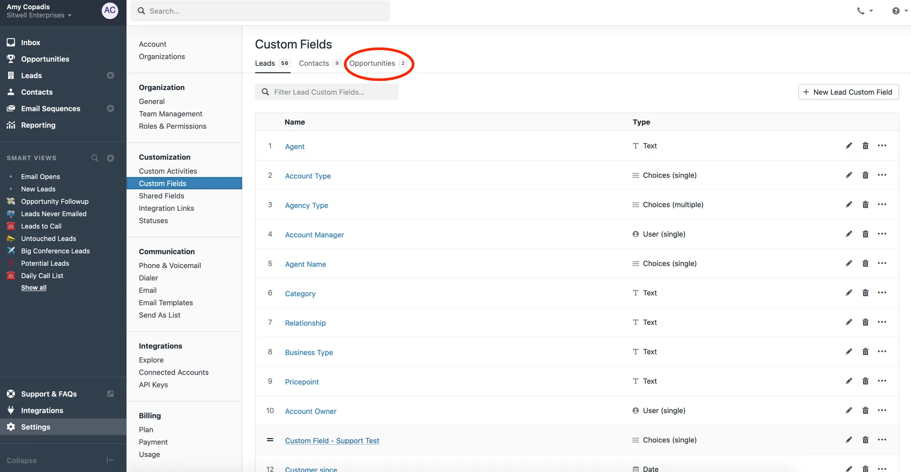Viewport: 911px width, 472px height.
Task: Search Smart Views using the magnifier icon
Action: point(95,158)
